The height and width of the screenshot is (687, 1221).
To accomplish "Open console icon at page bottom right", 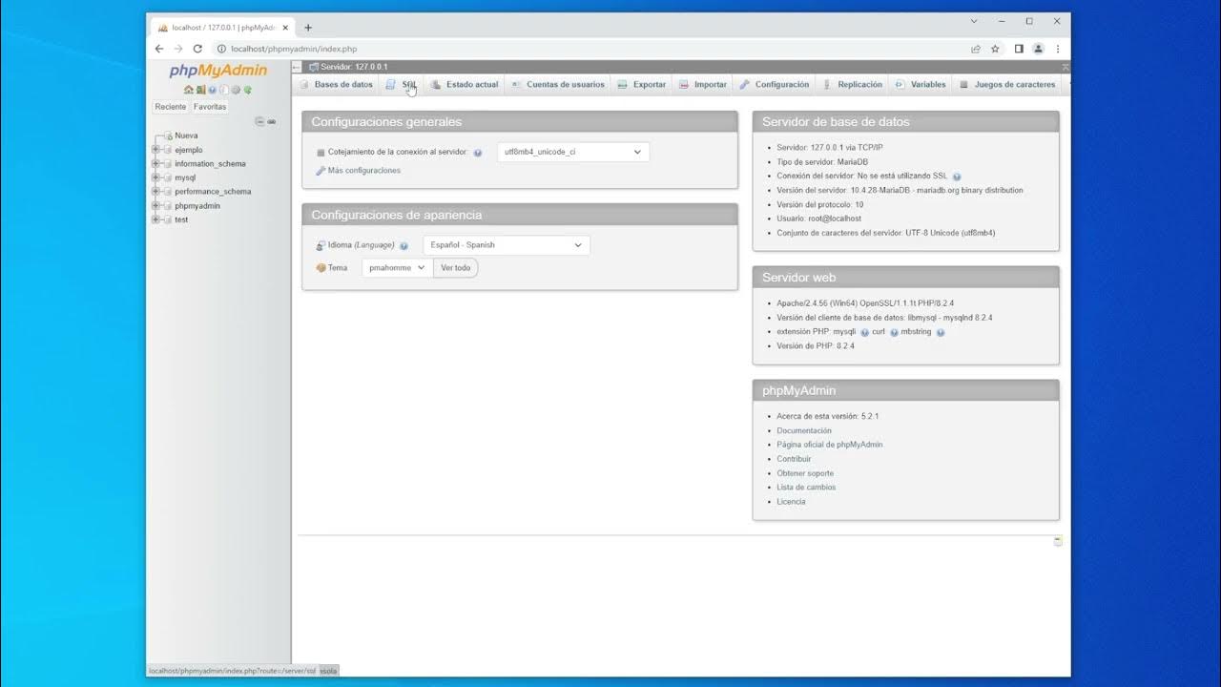I will click(1058, 541).
